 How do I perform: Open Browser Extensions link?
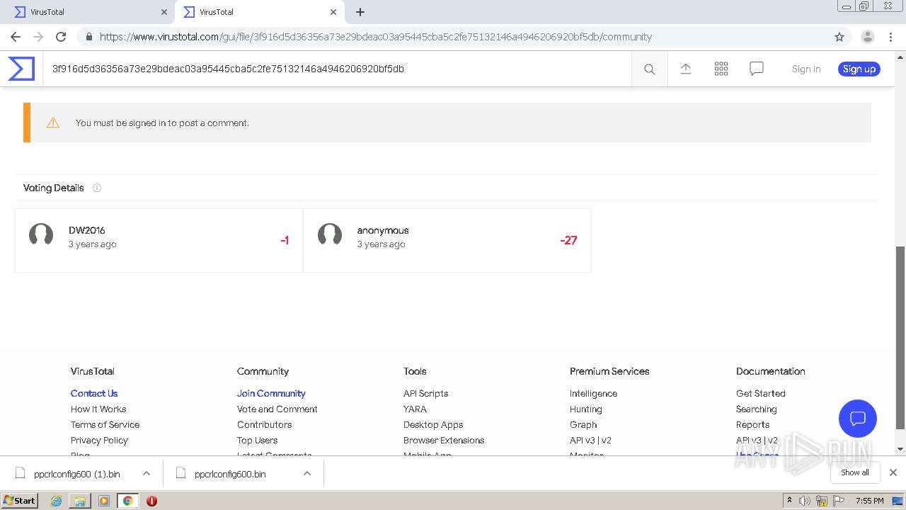click(444, 440)
